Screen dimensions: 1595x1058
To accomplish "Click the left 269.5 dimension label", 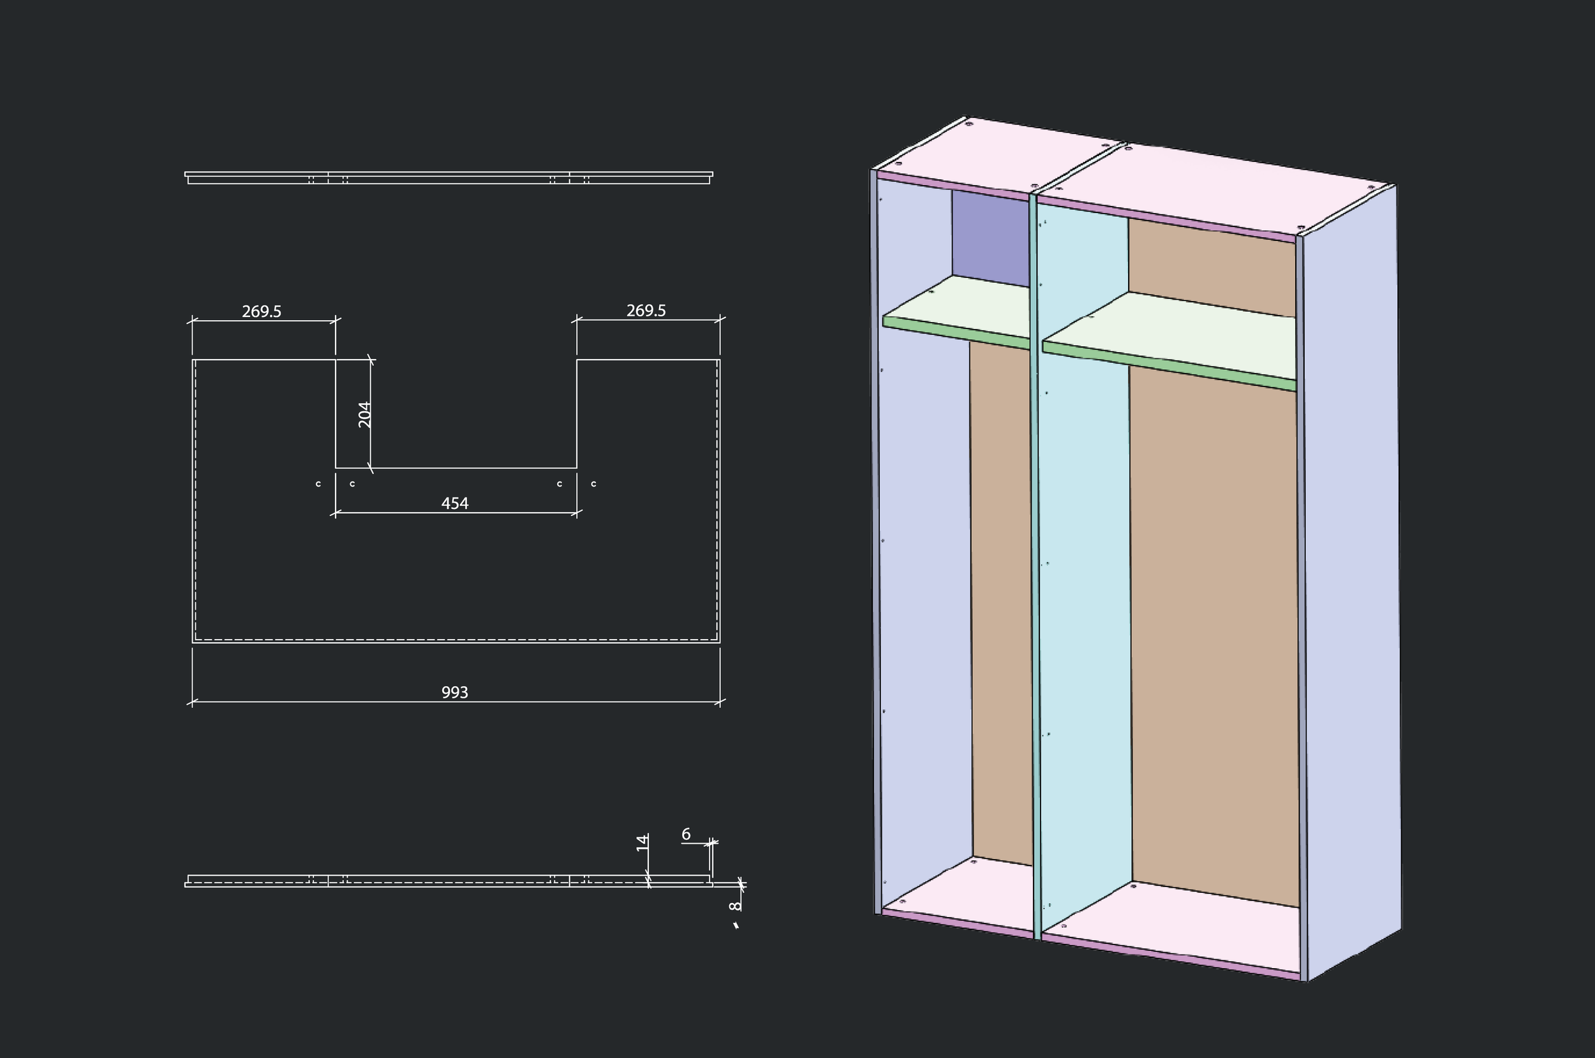I will click(261, 312).
